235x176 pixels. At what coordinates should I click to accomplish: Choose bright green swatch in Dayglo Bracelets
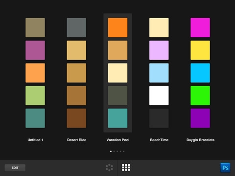200,95
